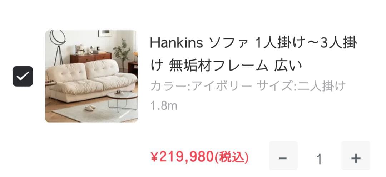Select the quantity field showing 1
The height and width of the screenshot is (177, 386).
319,159
